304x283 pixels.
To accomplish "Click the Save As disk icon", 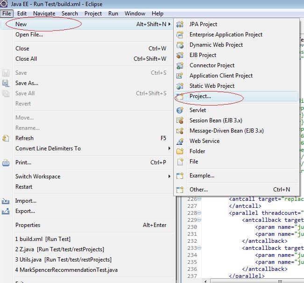I will (x=6, y=83).
